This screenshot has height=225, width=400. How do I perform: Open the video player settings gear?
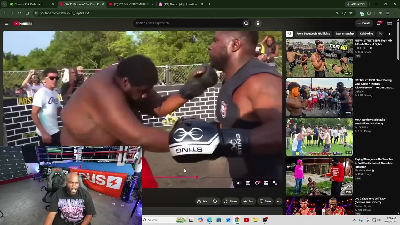click(257, 183)
